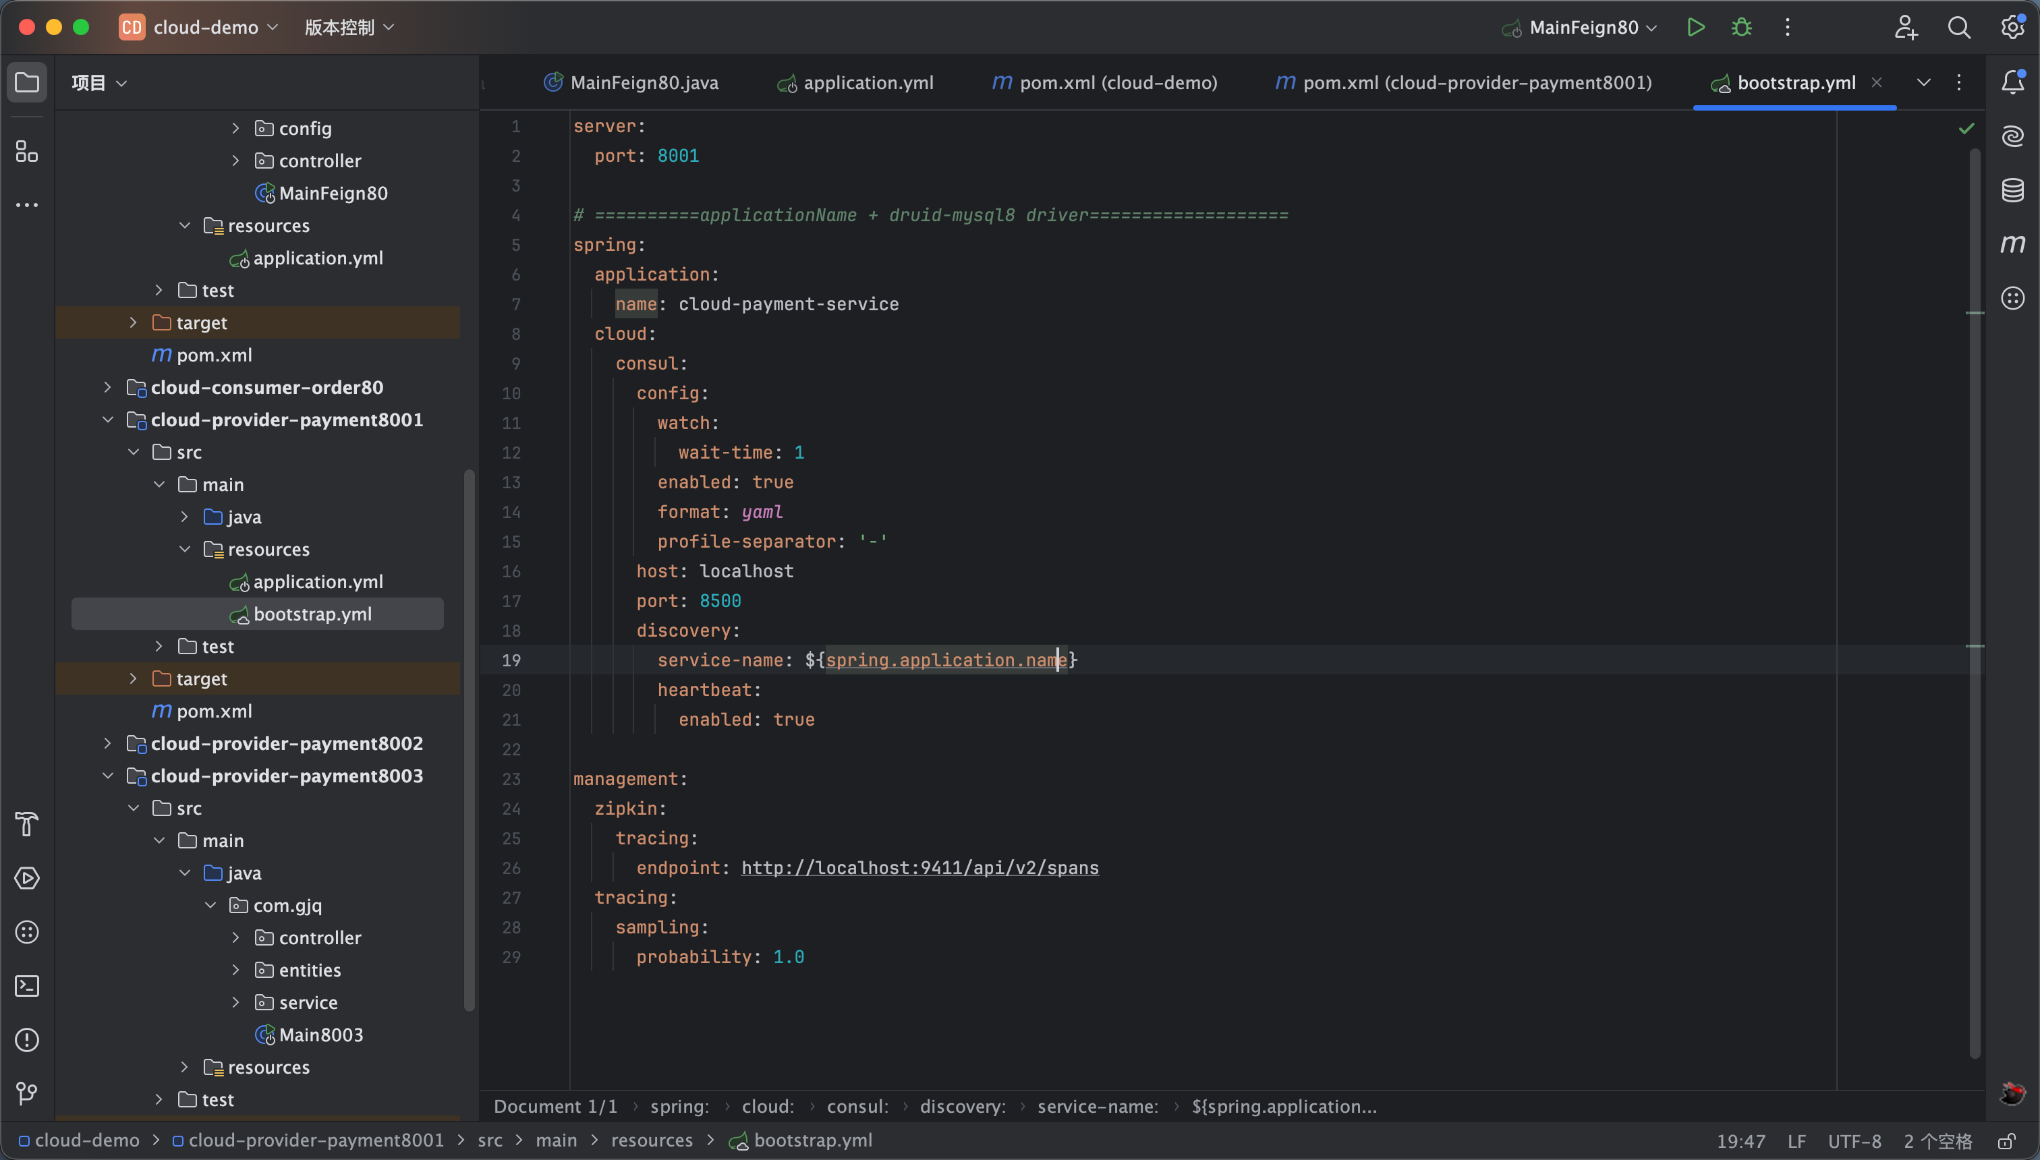Expand the cloud-consumer-order80 module
The width and height of the screenshot is (2040, 1160).
[107, 387]
